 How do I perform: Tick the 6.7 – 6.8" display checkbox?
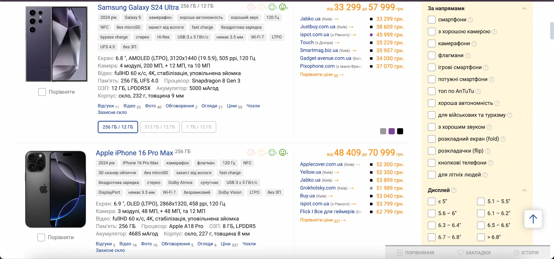[432, 237]
